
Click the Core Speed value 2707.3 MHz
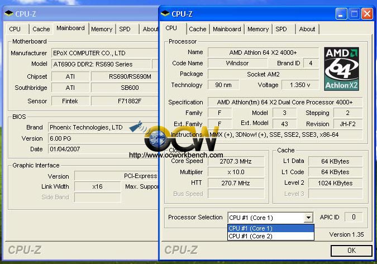coord(236,161)
